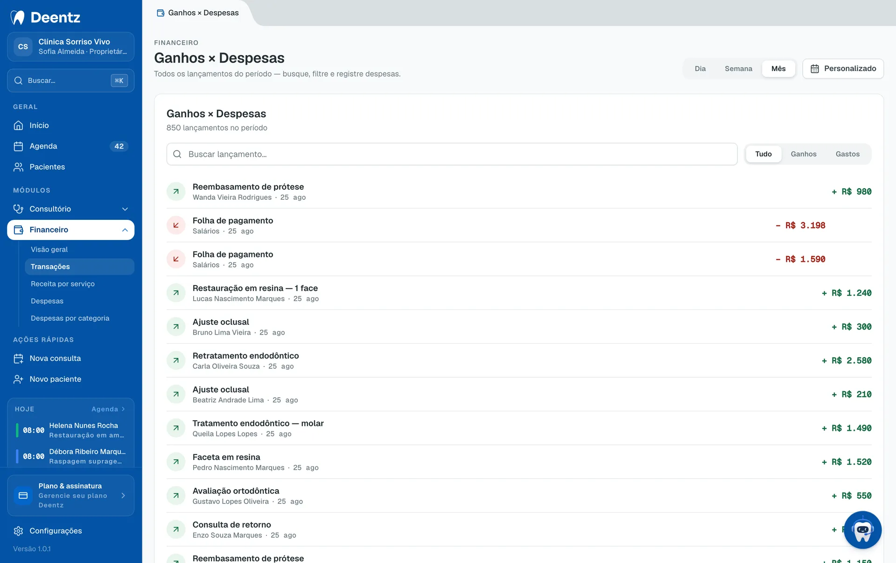Collapse the Financeiro module chevron
896x563 pixels.
tap(125, 230)
